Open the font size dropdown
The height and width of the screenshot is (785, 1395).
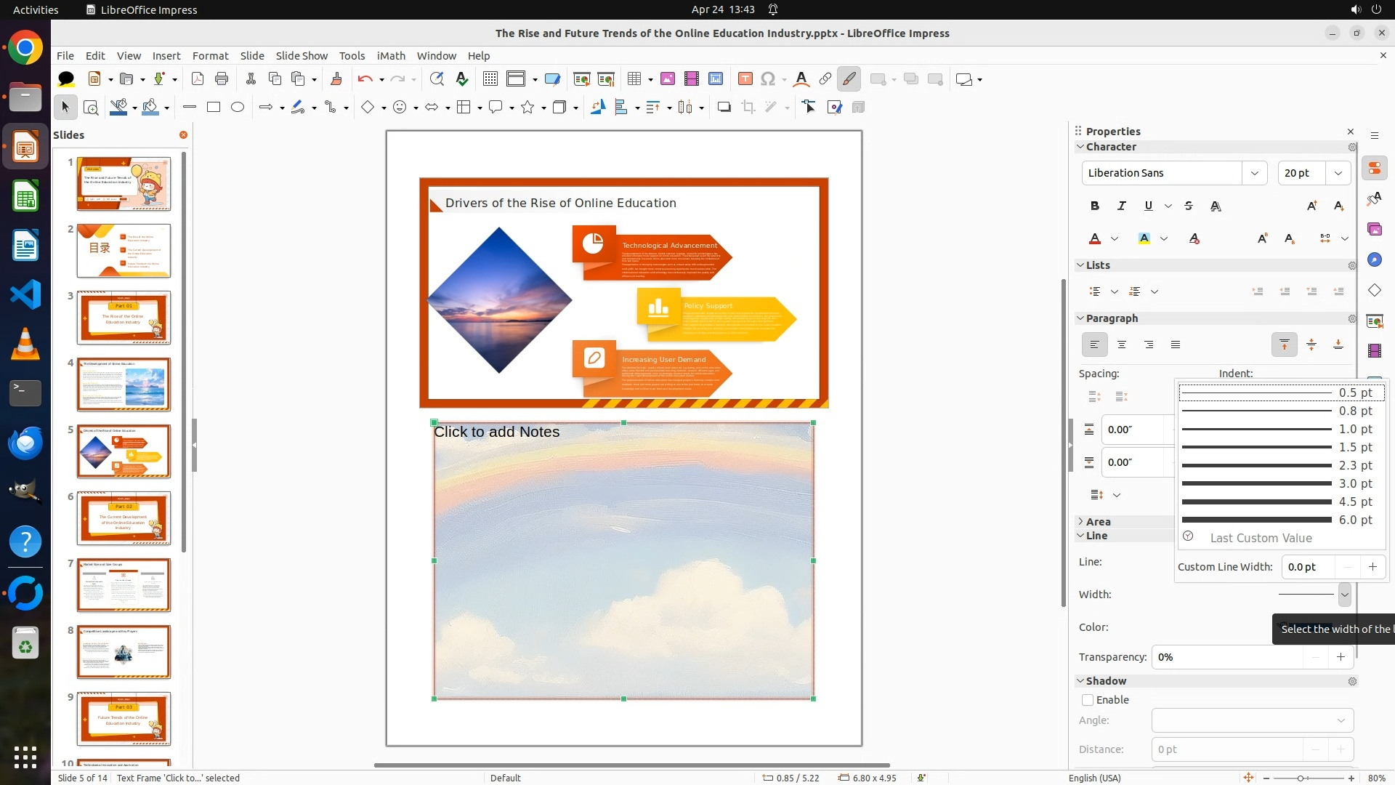coord(1338,173)
